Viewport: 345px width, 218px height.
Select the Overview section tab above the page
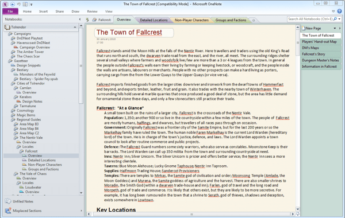tap(124, 20)
